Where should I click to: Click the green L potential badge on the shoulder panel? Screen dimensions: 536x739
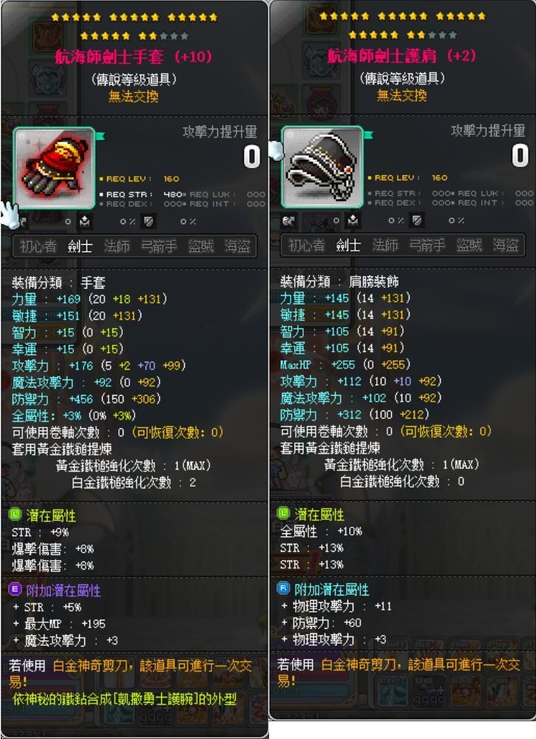pos(284,513)
